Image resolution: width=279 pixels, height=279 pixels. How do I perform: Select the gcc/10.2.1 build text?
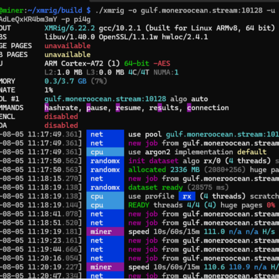pos(120,28)
